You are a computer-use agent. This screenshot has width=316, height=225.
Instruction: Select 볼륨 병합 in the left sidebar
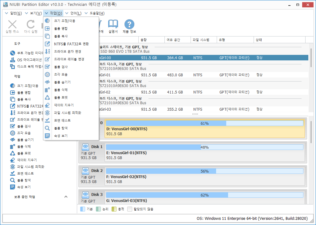pos(20,93)
